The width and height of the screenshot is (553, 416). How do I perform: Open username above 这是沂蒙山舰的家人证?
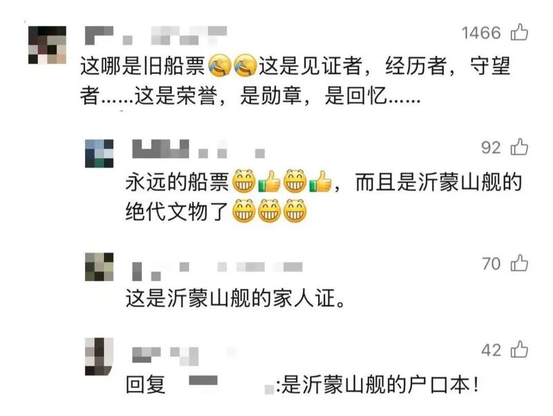pyautogui.click(x=217, y=271)
